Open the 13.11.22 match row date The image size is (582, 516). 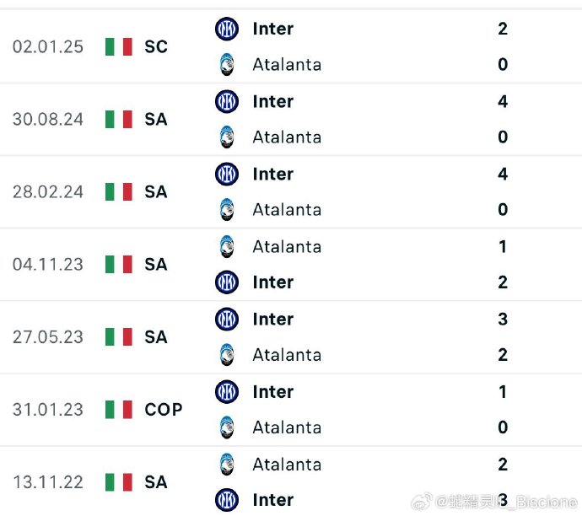[48, 482]
